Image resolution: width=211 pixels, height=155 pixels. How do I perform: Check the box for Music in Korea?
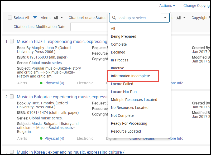click(12, 152)
